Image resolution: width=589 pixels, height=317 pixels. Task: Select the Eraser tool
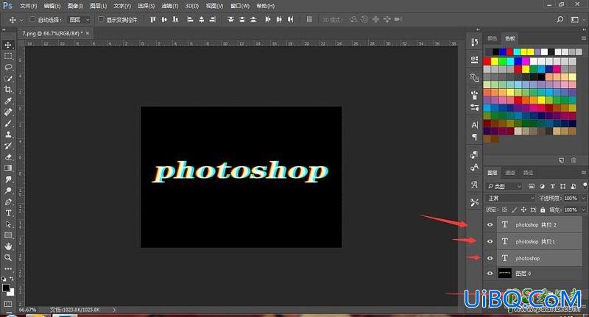[8, 157]
